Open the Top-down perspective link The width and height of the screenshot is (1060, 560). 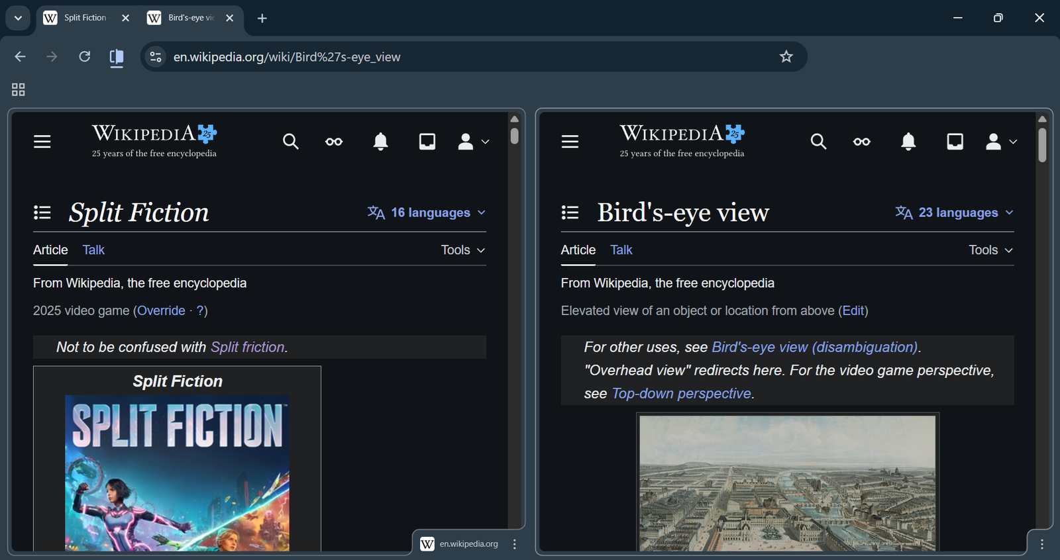(x=682, y=394)
